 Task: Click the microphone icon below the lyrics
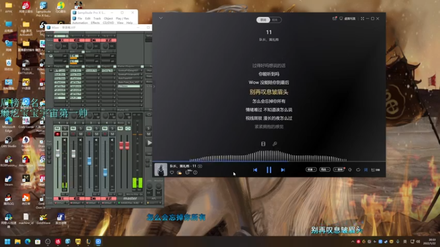click(x=274, y=144)
